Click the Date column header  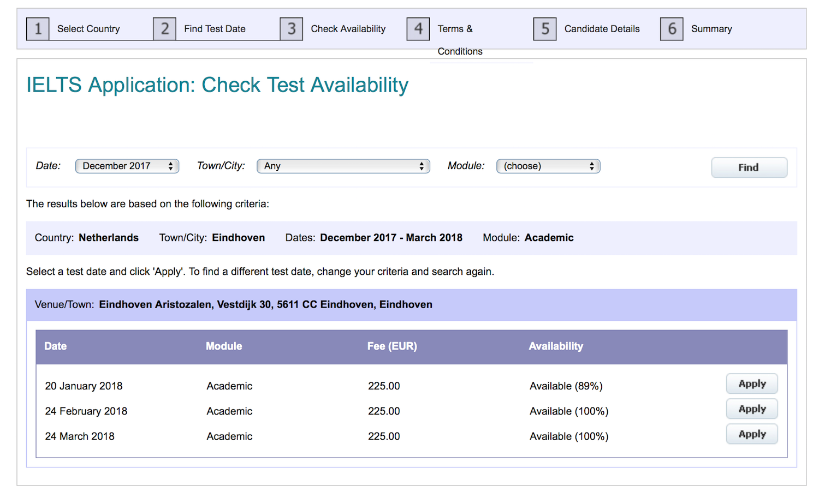tap(55, 346)
